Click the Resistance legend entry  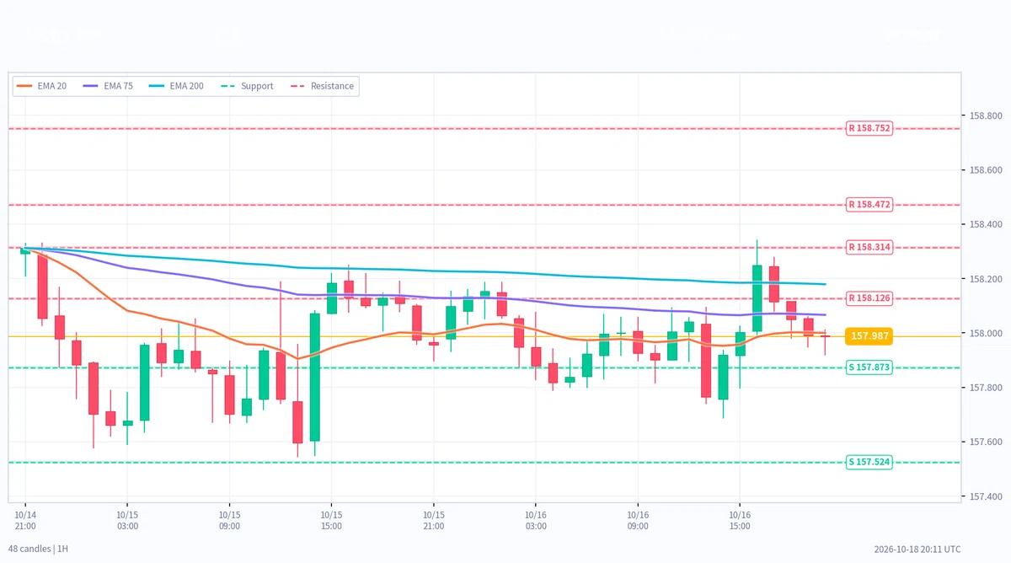(322, 86)
